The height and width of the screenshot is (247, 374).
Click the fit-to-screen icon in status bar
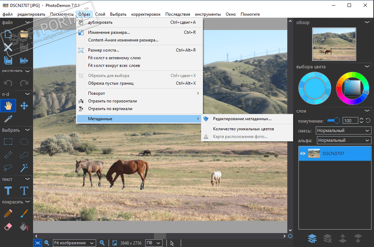point(38,243)
